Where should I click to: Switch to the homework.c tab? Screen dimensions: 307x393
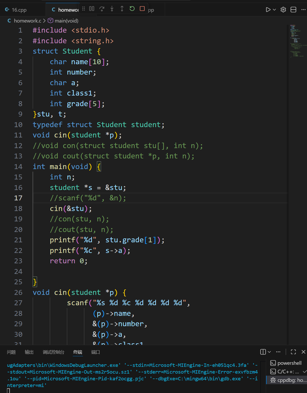65,10
